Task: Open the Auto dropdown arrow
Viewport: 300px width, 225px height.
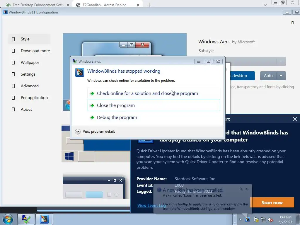Action: tap(281, 76)
